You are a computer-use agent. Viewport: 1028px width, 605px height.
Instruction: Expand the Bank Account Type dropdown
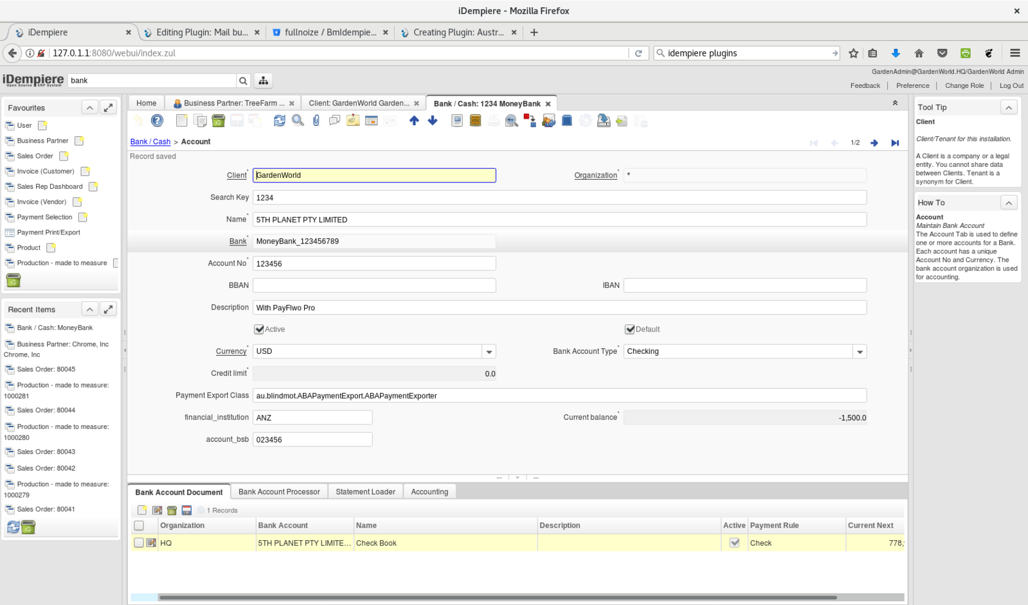tap(860, 352)
